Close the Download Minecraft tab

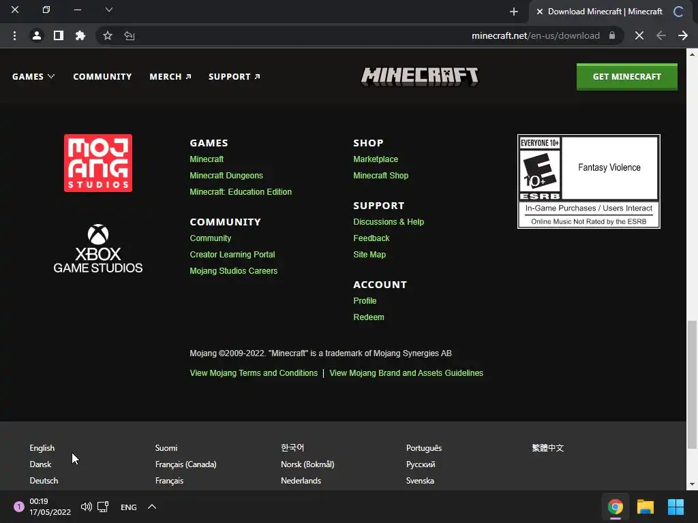[x=540, y=12]
